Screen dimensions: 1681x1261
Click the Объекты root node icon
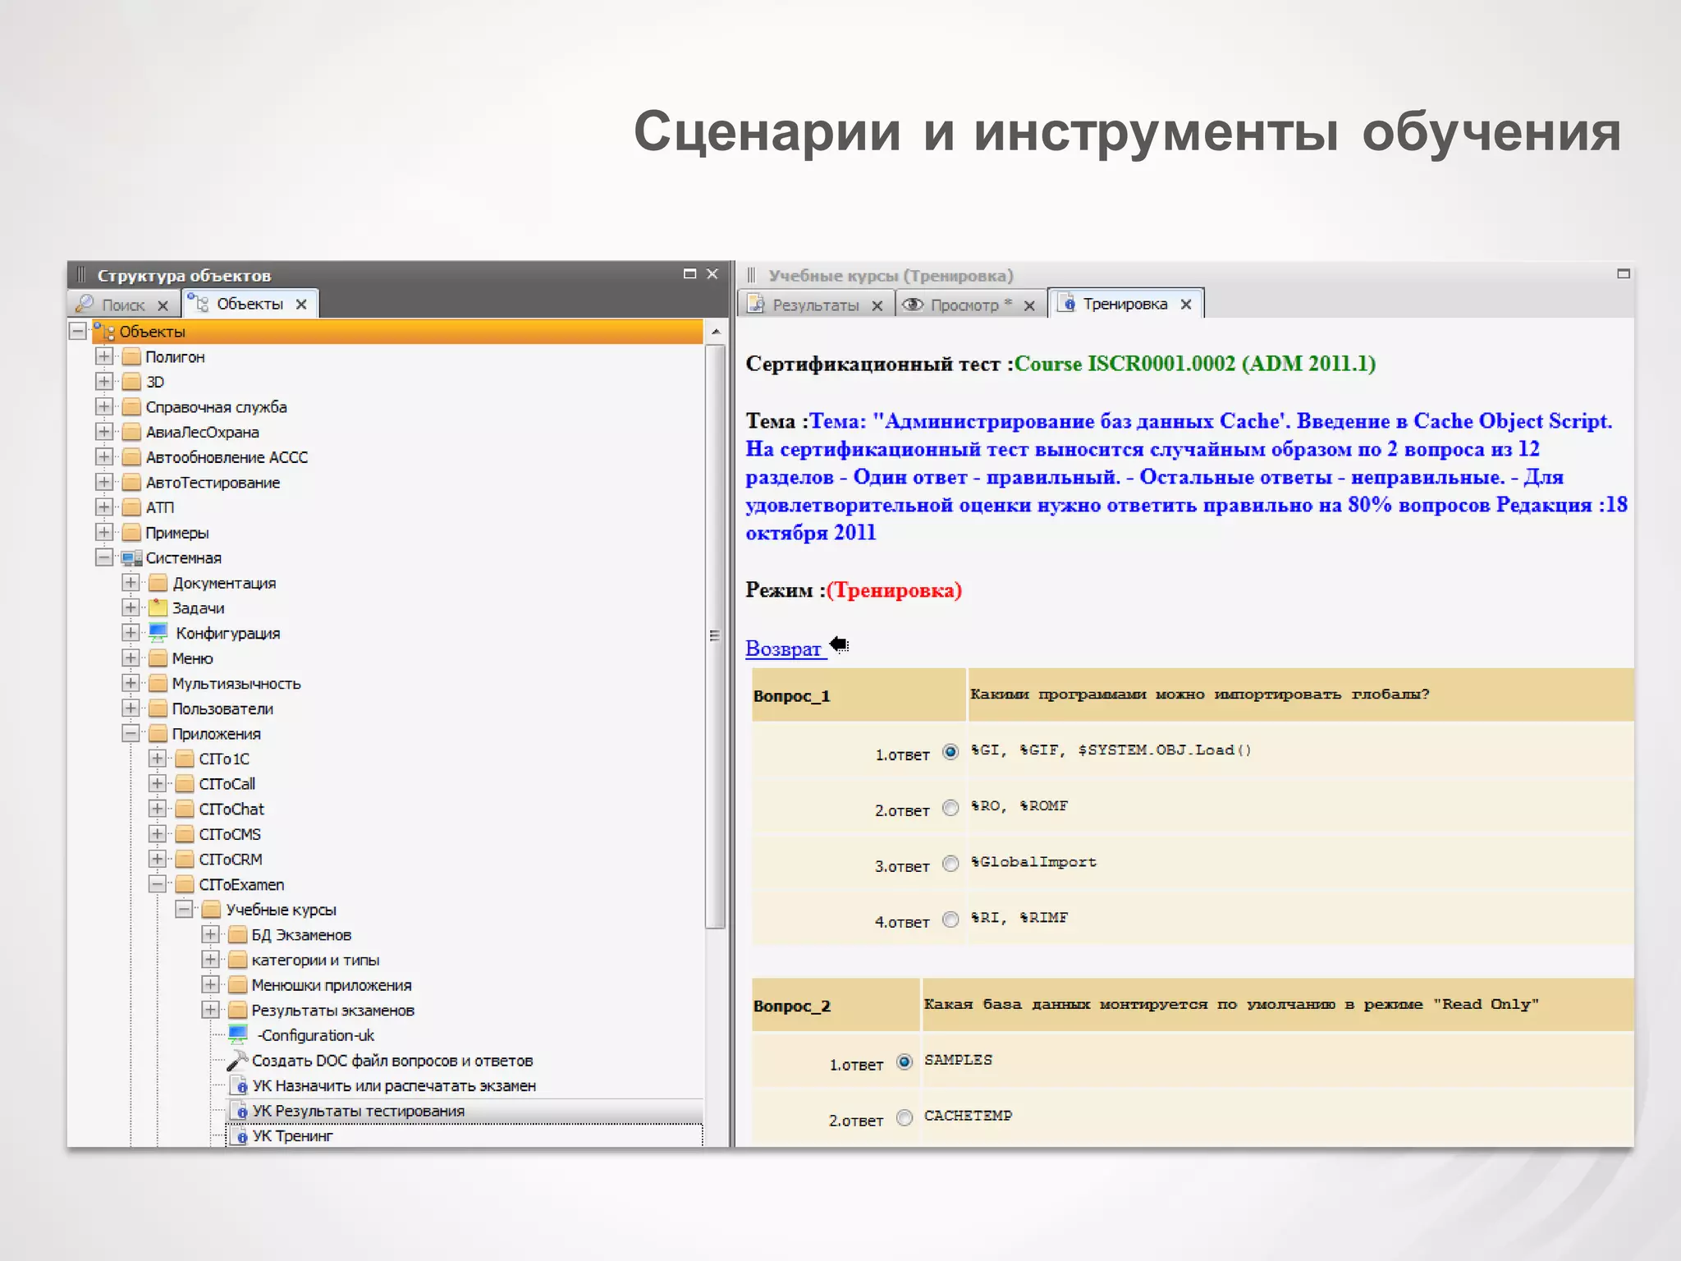coord(104,331)
